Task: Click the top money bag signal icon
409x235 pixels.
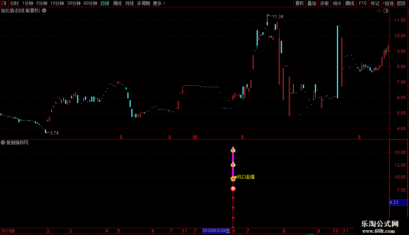Action: click(233, 150)
